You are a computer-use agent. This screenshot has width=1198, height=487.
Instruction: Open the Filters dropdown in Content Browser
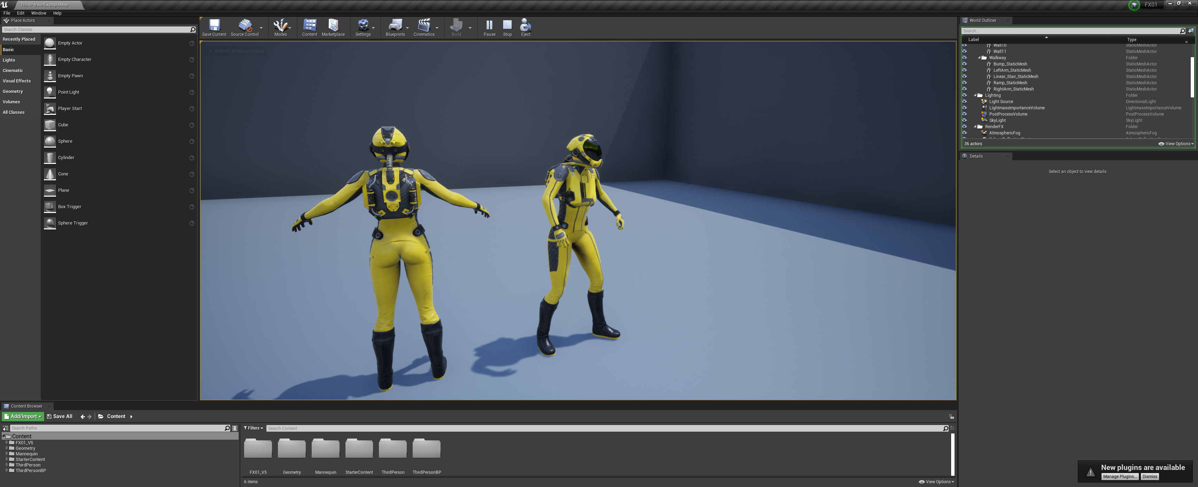[x=254, y=428]
